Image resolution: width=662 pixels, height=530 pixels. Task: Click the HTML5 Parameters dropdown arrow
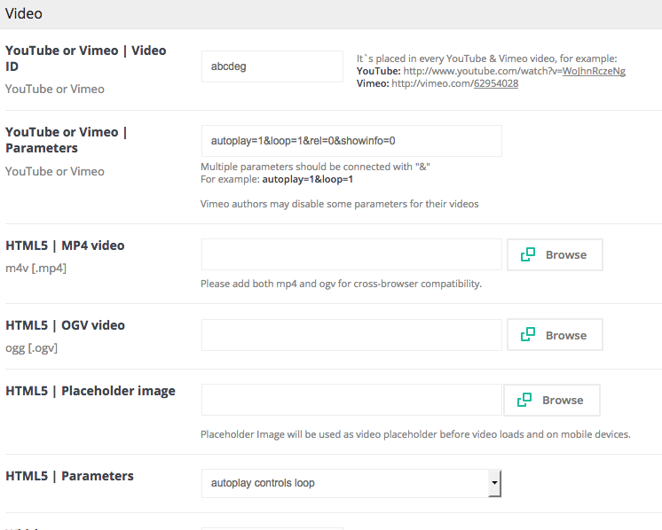494,483
